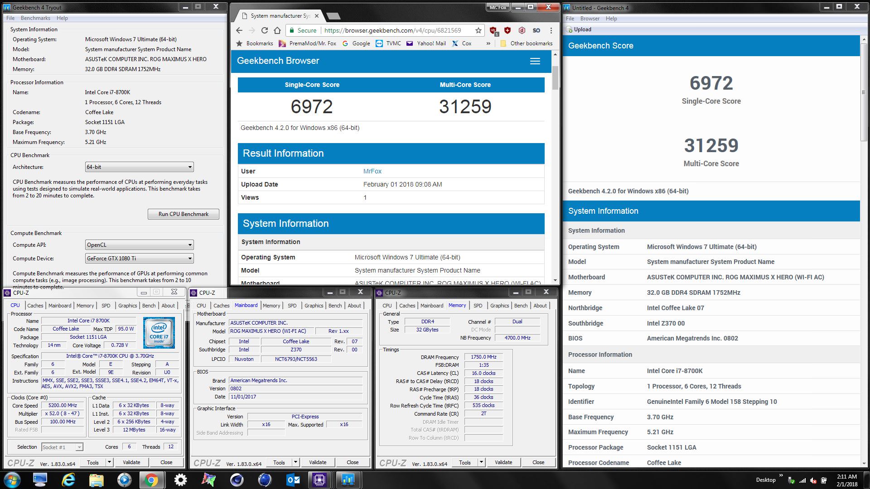Go back using Chrome's back arrow

239,30
